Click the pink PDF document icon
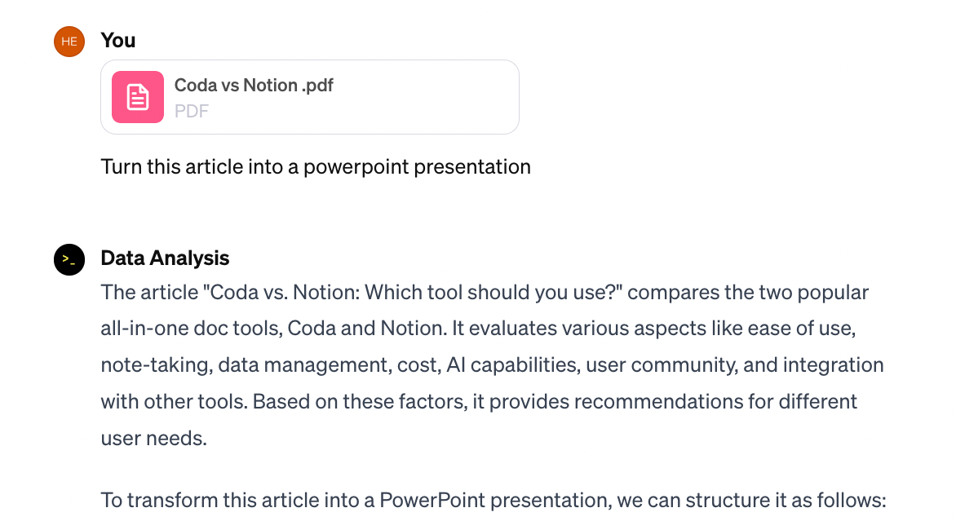956x530 pixels. 138,97
